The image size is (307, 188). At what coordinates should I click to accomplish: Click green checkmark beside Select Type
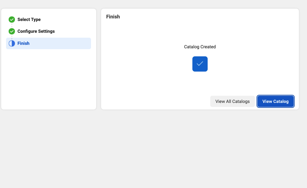12,20
